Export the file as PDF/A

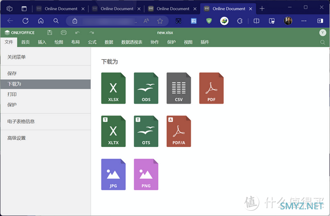[x=179, y=131]
